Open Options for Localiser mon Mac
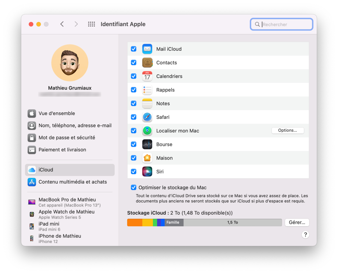338x274 pixels. click(x=288, y=130)
